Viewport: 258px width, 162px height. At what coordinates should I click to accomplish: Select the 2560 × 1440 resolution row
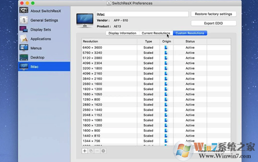[x=157, y=110]
